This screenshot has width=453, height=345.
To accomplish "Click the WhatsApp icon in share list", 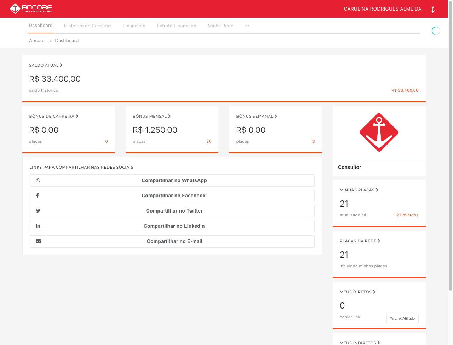I will click(38, 180).
